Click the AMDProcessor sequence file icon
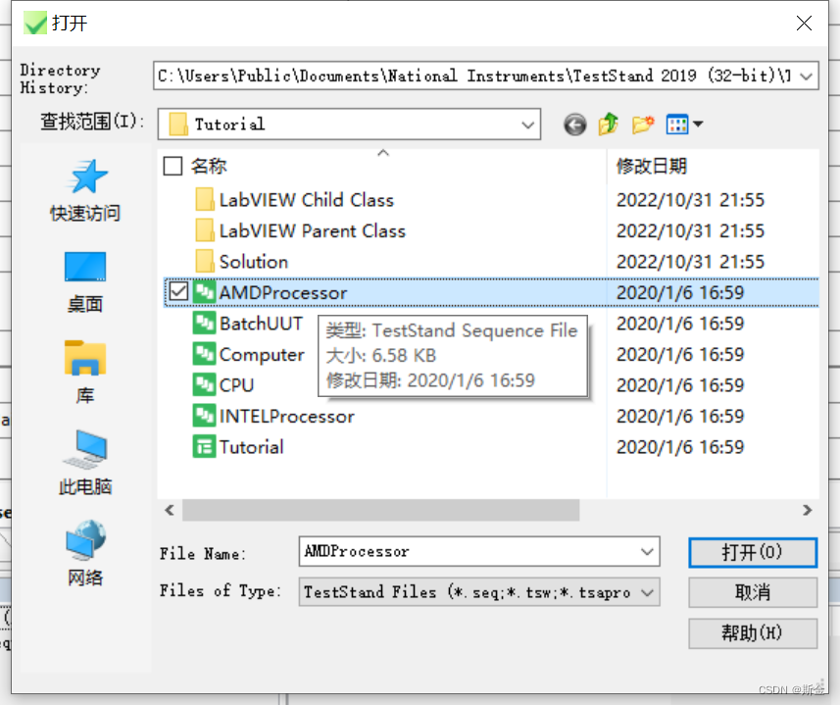840x705 pixels. [204, 292]
